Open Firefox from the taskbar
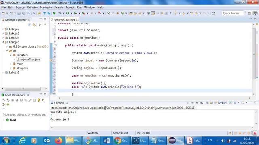Image resolution: width=259 pixels, height=145 pixels. [x=58, y=141]
